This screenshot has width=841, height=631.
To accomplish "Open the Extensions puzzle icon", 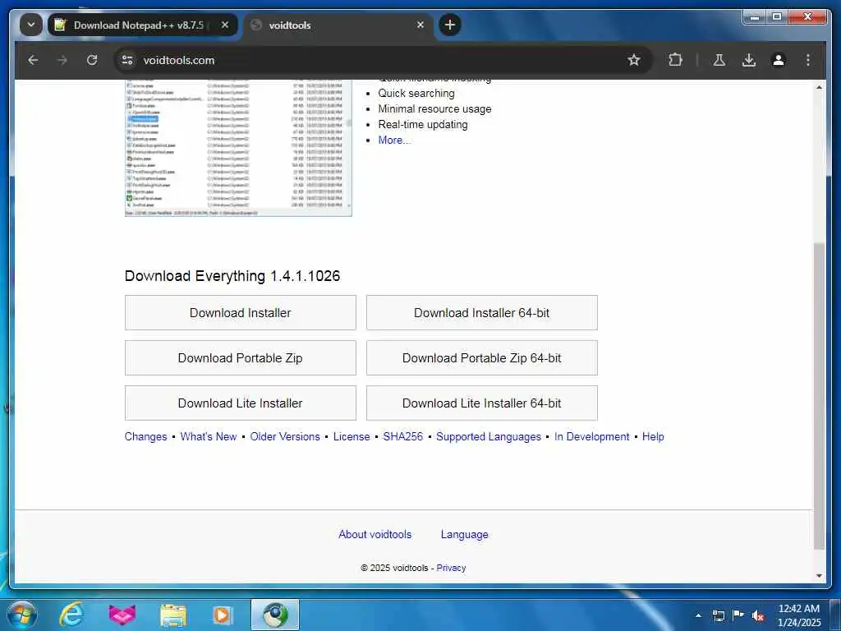I will click(675, 60).
